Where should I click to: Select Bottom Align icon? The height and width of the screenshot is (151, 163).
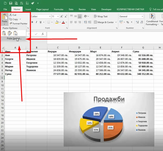(x=80, y=16)
